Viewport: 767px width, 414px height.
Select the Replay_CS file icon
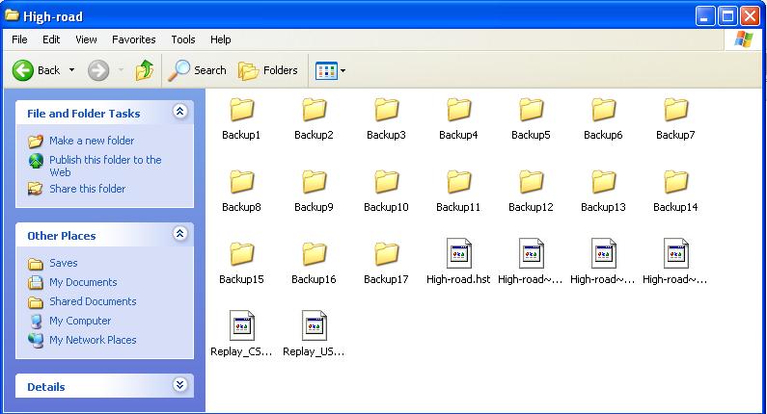pos(241,325)
